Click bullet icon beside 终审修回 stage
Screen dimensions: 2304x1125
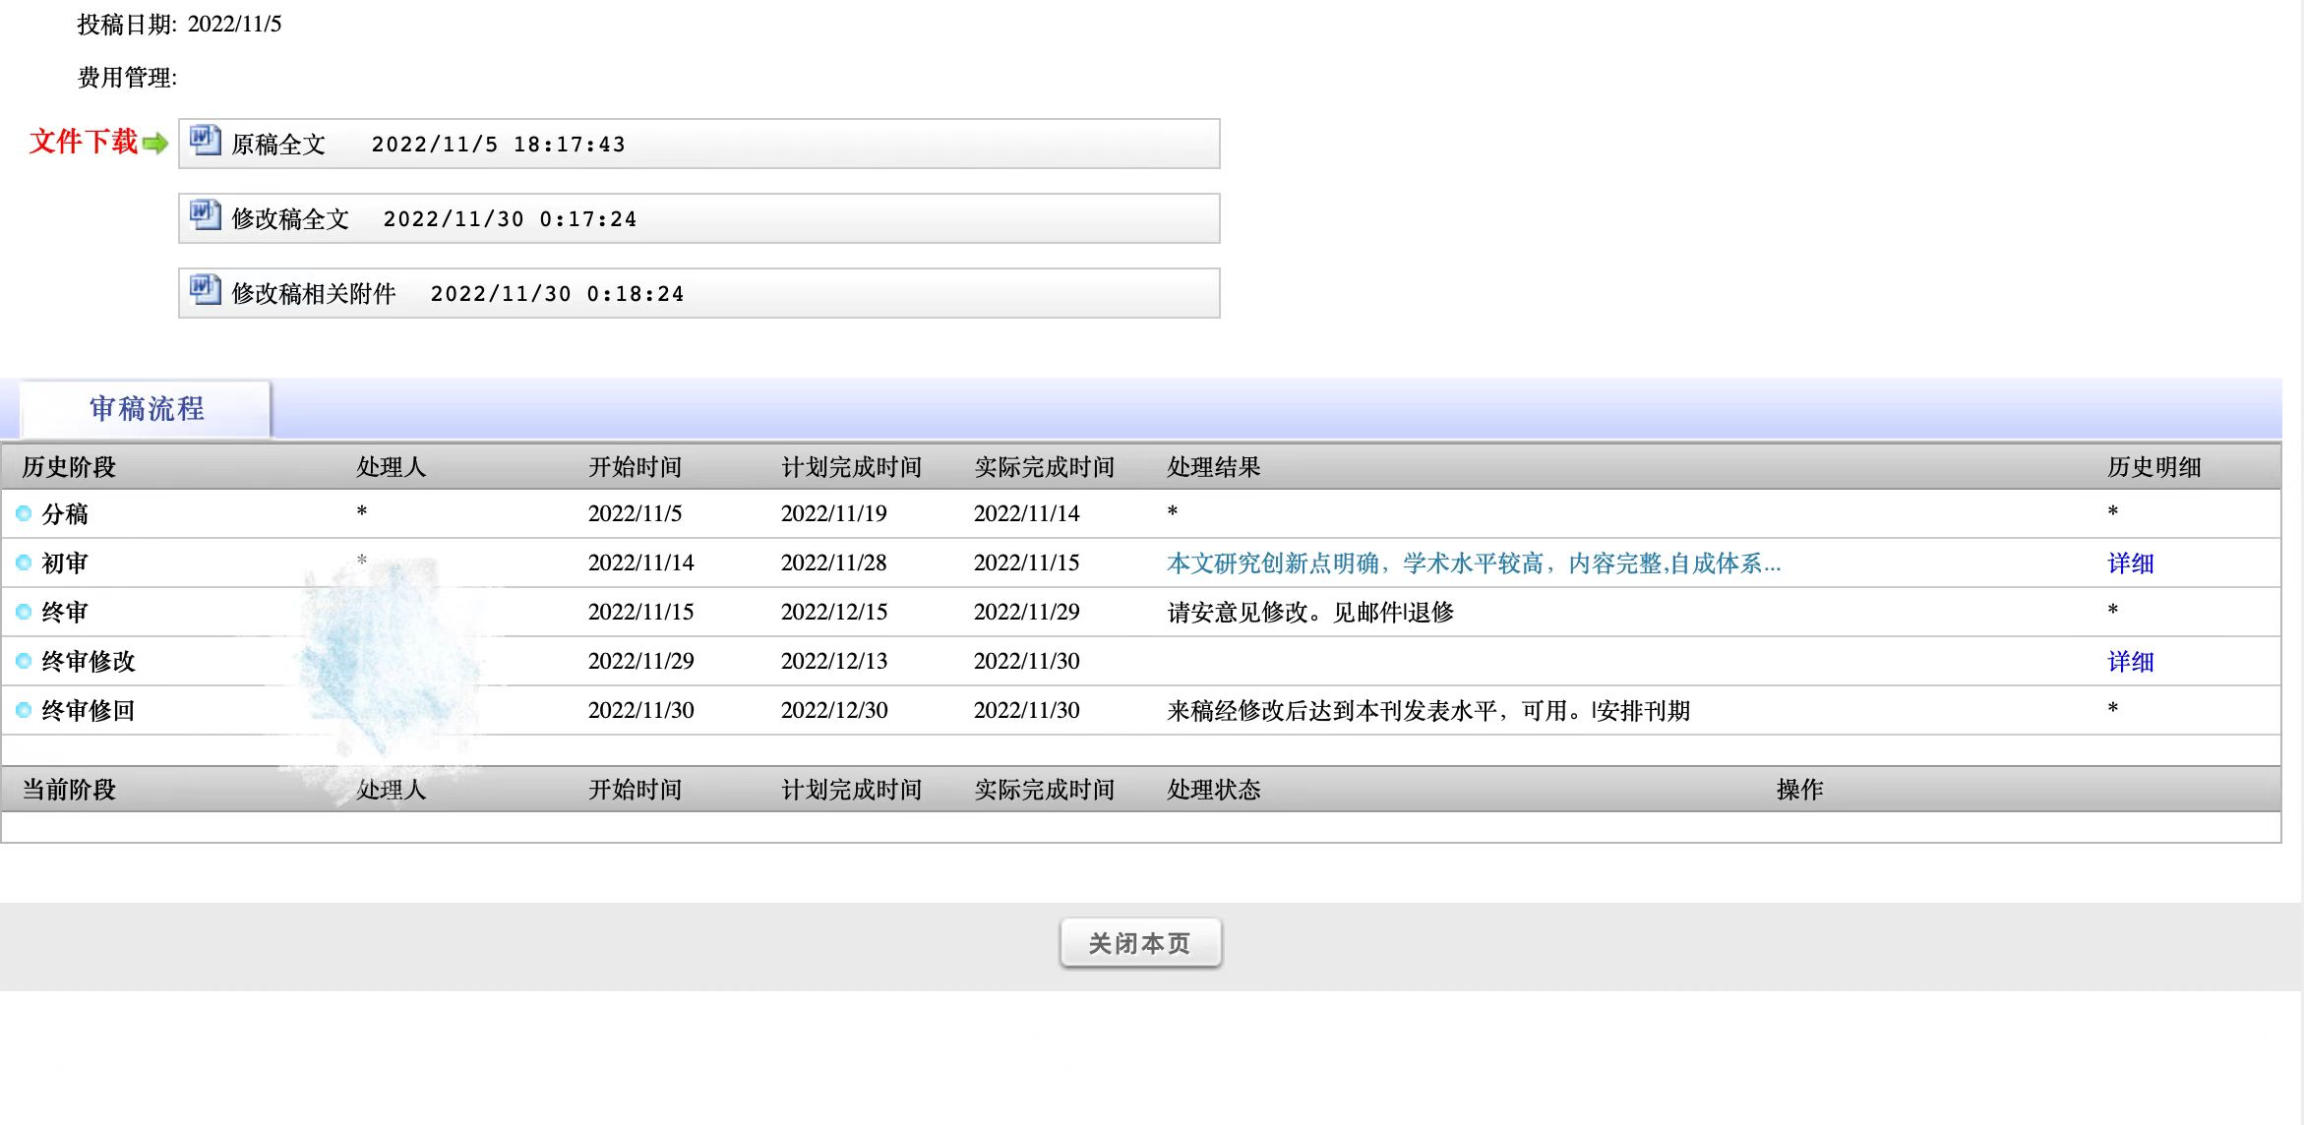pos(24,710)
